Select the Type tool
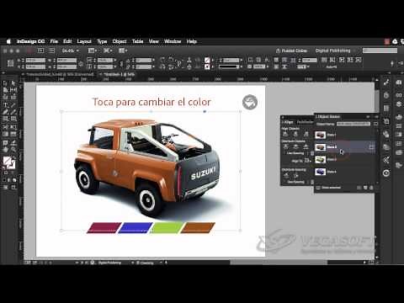 (5, 105)
